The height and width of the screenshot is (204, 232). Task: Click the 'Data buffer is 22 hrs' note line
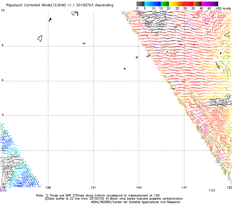tap(113, 199)
